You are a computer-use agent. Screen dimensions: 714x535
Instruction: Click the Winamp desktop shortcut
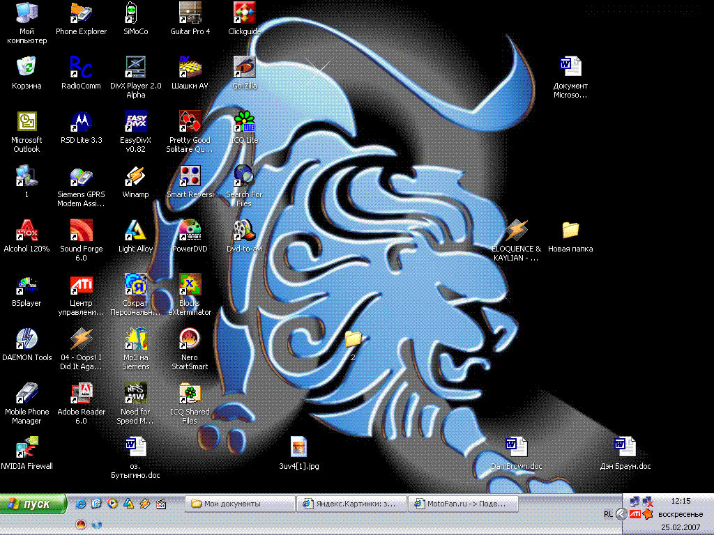coord(136,176)
